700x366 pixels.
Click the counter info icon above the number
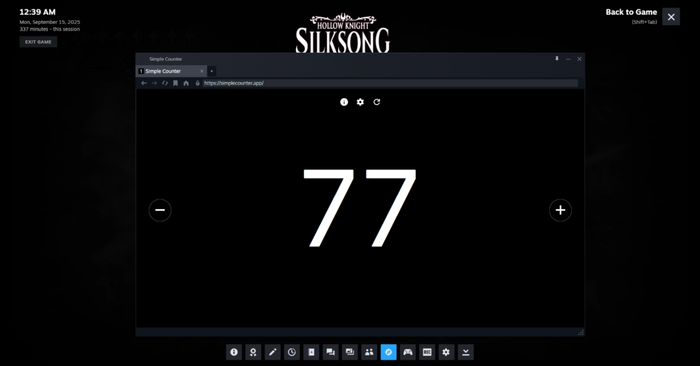pyautogui.click(x=344, y=102)
